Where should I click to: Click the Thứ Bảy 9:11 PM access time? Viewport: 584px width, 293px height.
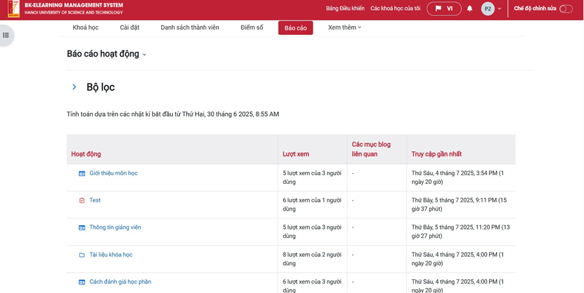click(459, 205)
